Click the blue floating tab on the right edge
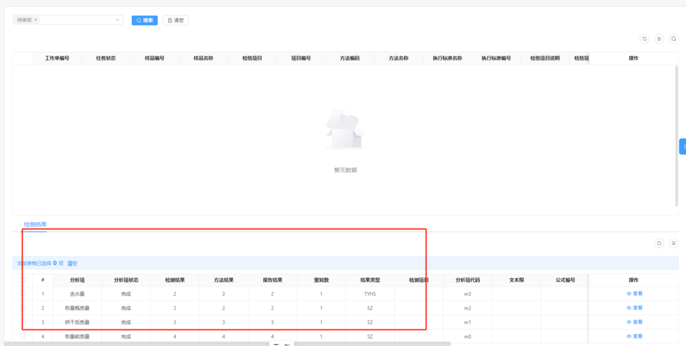The width and height of the screenshot is (686, 346). tap(683, 146)
